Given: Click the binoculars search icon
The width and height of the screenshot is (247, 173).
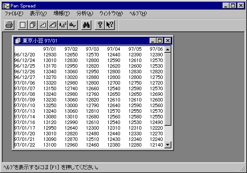Looking at the screenshot, I should [x=87, y=25].
